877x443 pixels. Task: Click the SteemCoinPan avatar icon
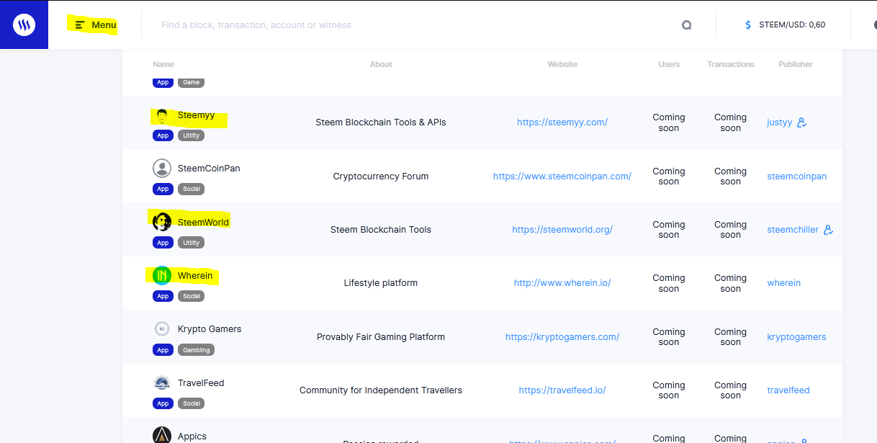162,168
